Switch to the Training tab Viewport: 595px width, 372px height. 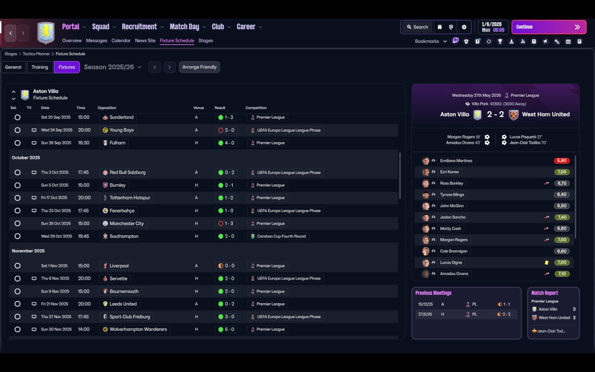click(x=40, y=67)
